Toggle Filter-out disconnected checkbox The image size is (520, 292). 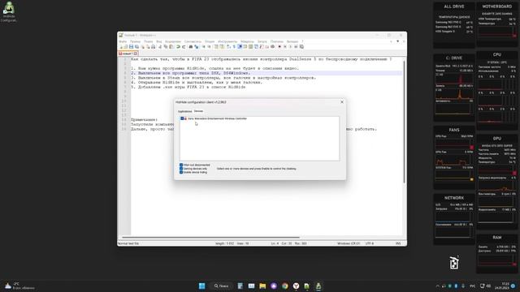point(181,165)
